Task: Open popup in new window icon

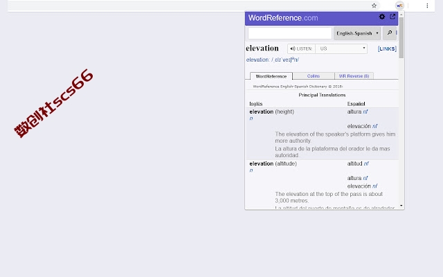Action: [x=392, y=17]
